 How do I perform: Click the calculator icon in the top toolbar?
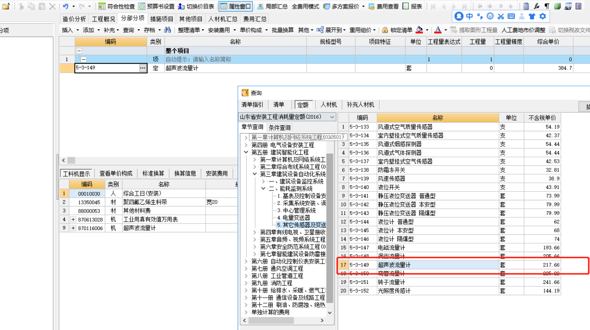click(x=526, y=6)
